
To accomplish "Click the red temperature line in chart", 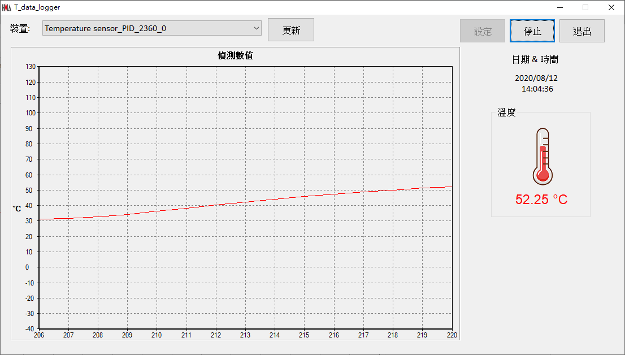I will pyautogui.click(x=245, y=202).
